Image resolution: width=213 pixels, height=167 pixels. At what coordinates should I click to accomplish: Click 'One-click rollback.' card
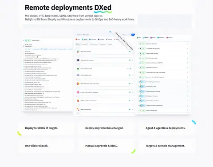click(x=46, y=146)
